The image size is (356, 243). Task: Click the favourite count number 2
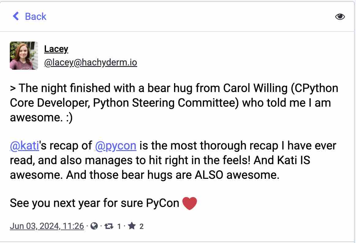(x=142, y=226)
